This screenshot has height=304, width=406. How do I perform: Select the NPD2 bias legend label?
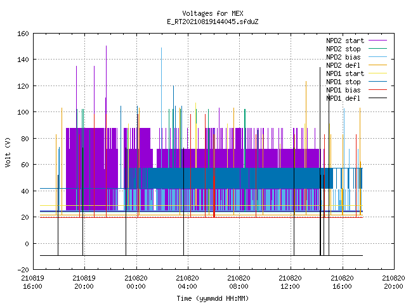[343, 57]
